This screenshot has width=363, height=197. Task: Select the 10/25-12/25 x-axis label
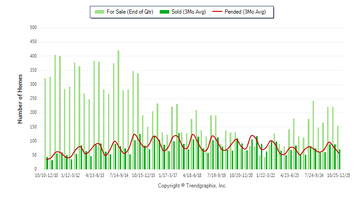point(339,174)
